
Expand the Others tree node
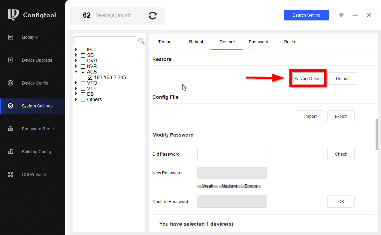click(76, 100)
